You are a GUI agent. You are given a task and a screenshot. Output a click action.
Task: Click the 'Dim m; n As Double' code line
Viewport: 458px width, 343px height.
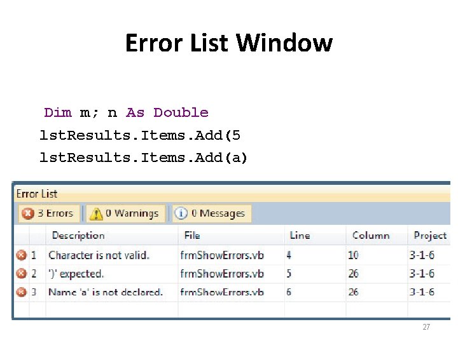point(126,112)
